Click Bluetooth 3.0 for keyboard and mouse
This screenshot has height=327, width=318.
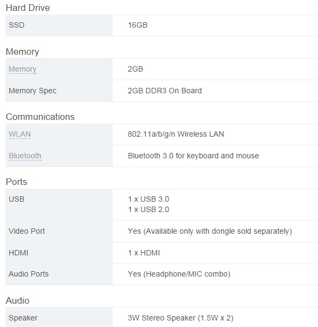pos(193,156)
